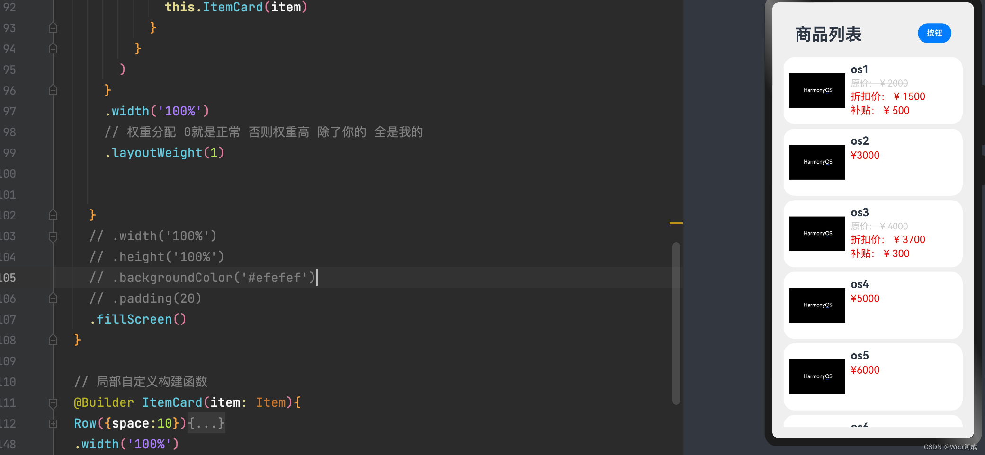Click the 权重分配 comment on line 98
The height and width of the screenshot is (455, 985).
264,132
